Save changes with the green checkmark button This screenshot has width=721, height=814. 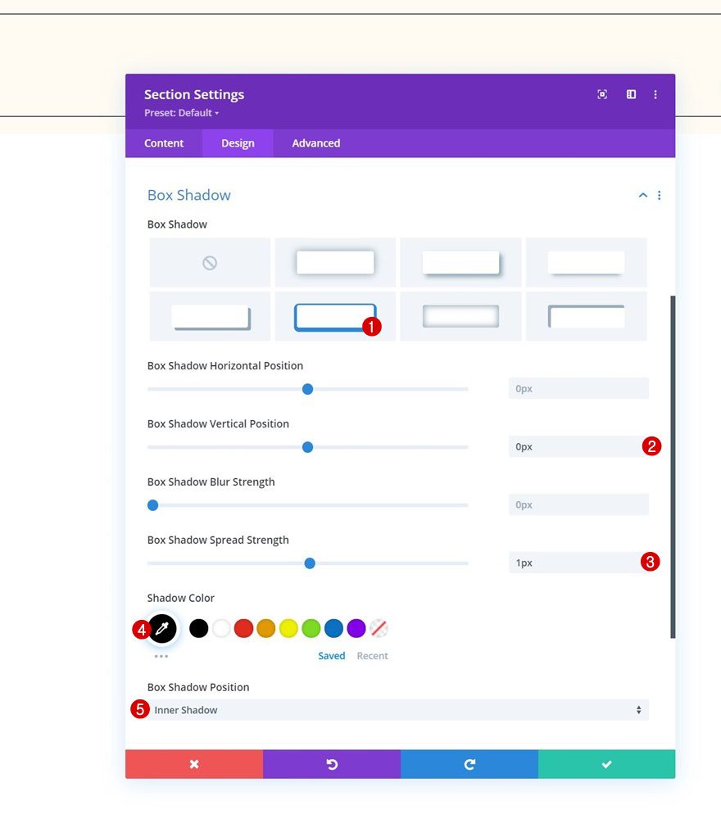(606, 764)
